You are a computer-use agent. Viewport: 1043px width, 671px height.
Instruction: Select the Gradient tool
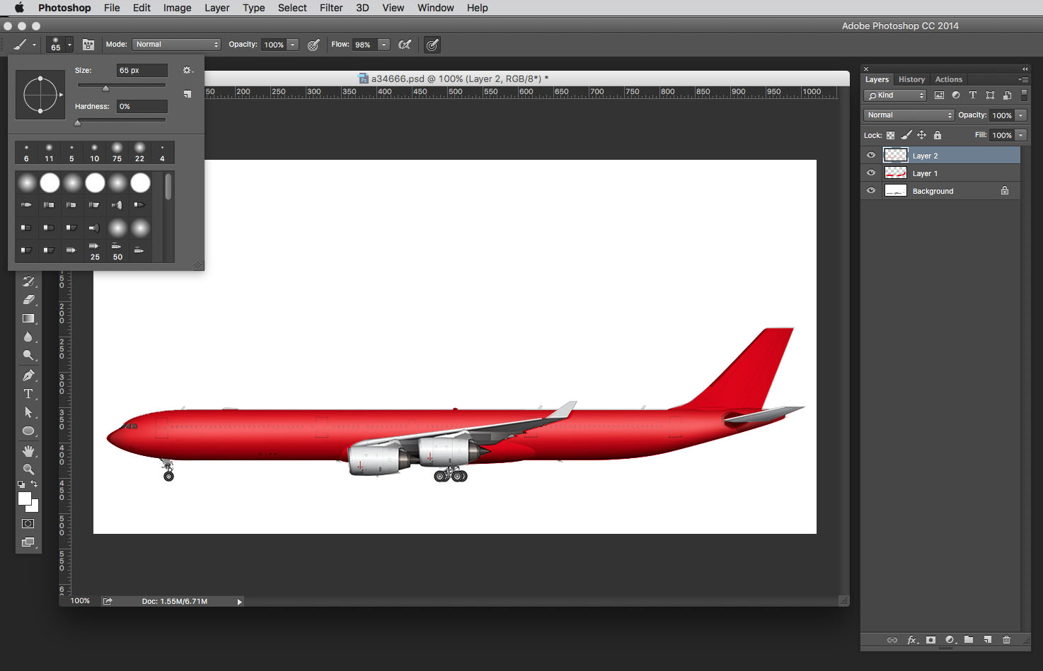pos(28,319)
